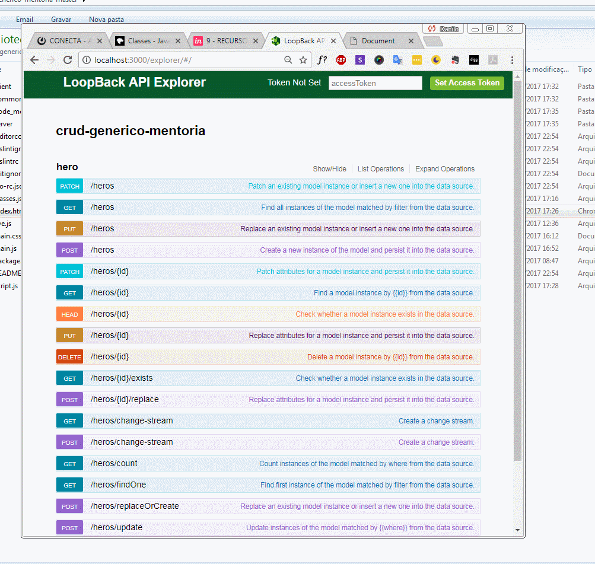Sort by the Tipo column in Explorer
Viewport: 595px width, 564px height.
[585, 69]
